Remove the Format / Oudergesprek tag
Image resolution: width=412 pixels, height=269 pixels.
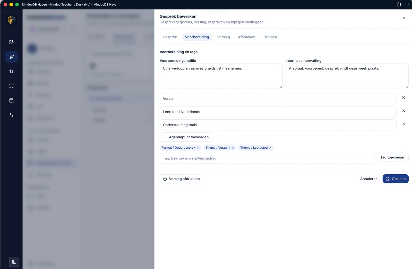[x=198, y=148]
